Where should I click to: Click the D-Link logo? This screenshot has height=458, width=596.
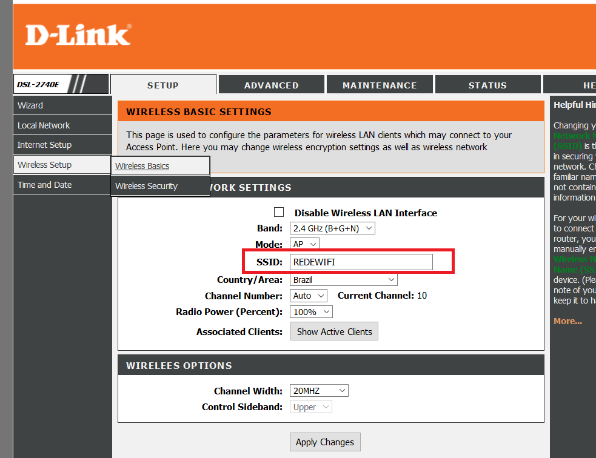78,35
